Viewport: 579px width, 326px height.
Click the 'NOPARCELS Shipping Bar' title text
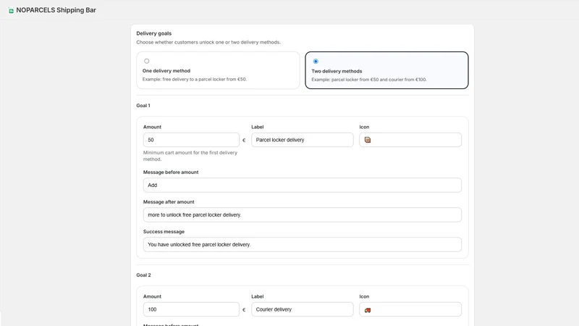(56, 10)
